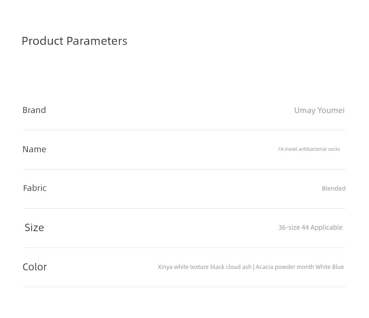Click the word Applicable in the size value

click(326, 227)
